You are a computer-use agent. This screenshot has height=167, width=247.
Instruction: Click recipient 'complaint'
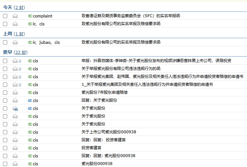(42, 16)
